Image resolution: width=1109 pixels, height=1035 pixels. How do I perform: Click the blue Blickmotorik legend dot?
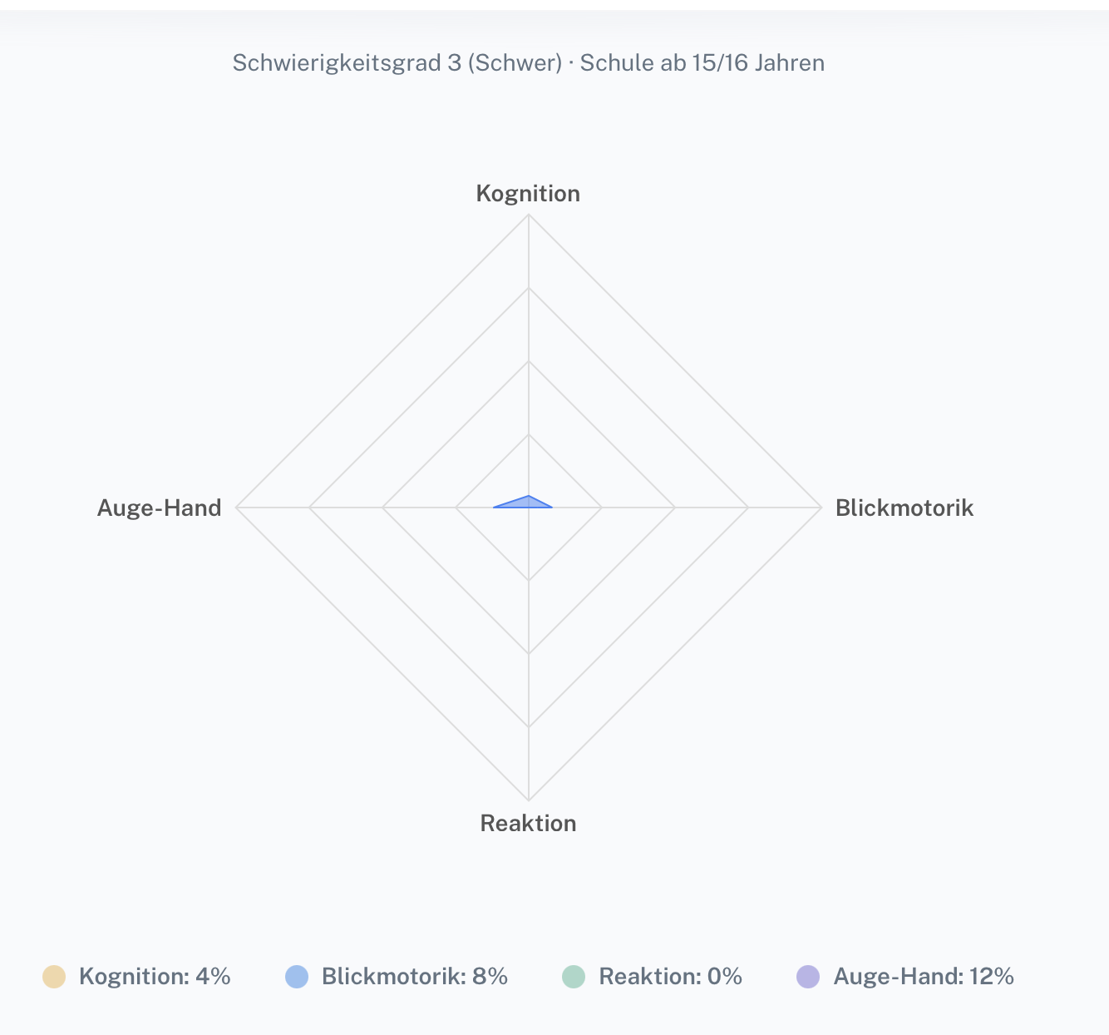click(297, 977)
